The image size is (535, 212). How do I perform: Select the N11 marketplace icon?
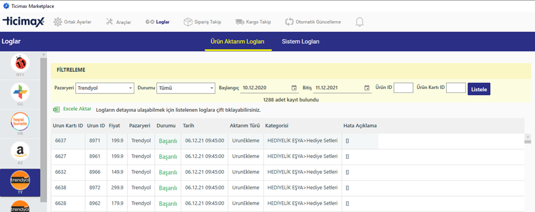[x=20, y=63]
